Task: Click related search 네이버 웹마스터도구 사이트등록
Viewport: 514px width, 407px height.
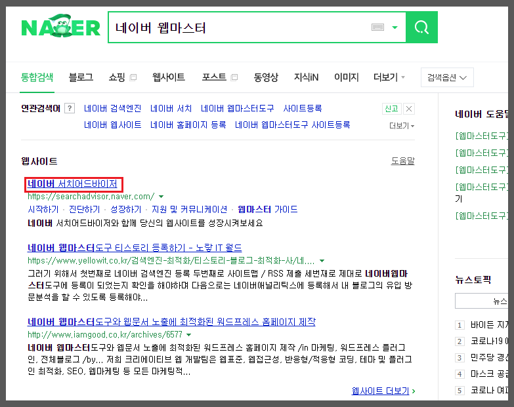Action: (x=292, y=125)
